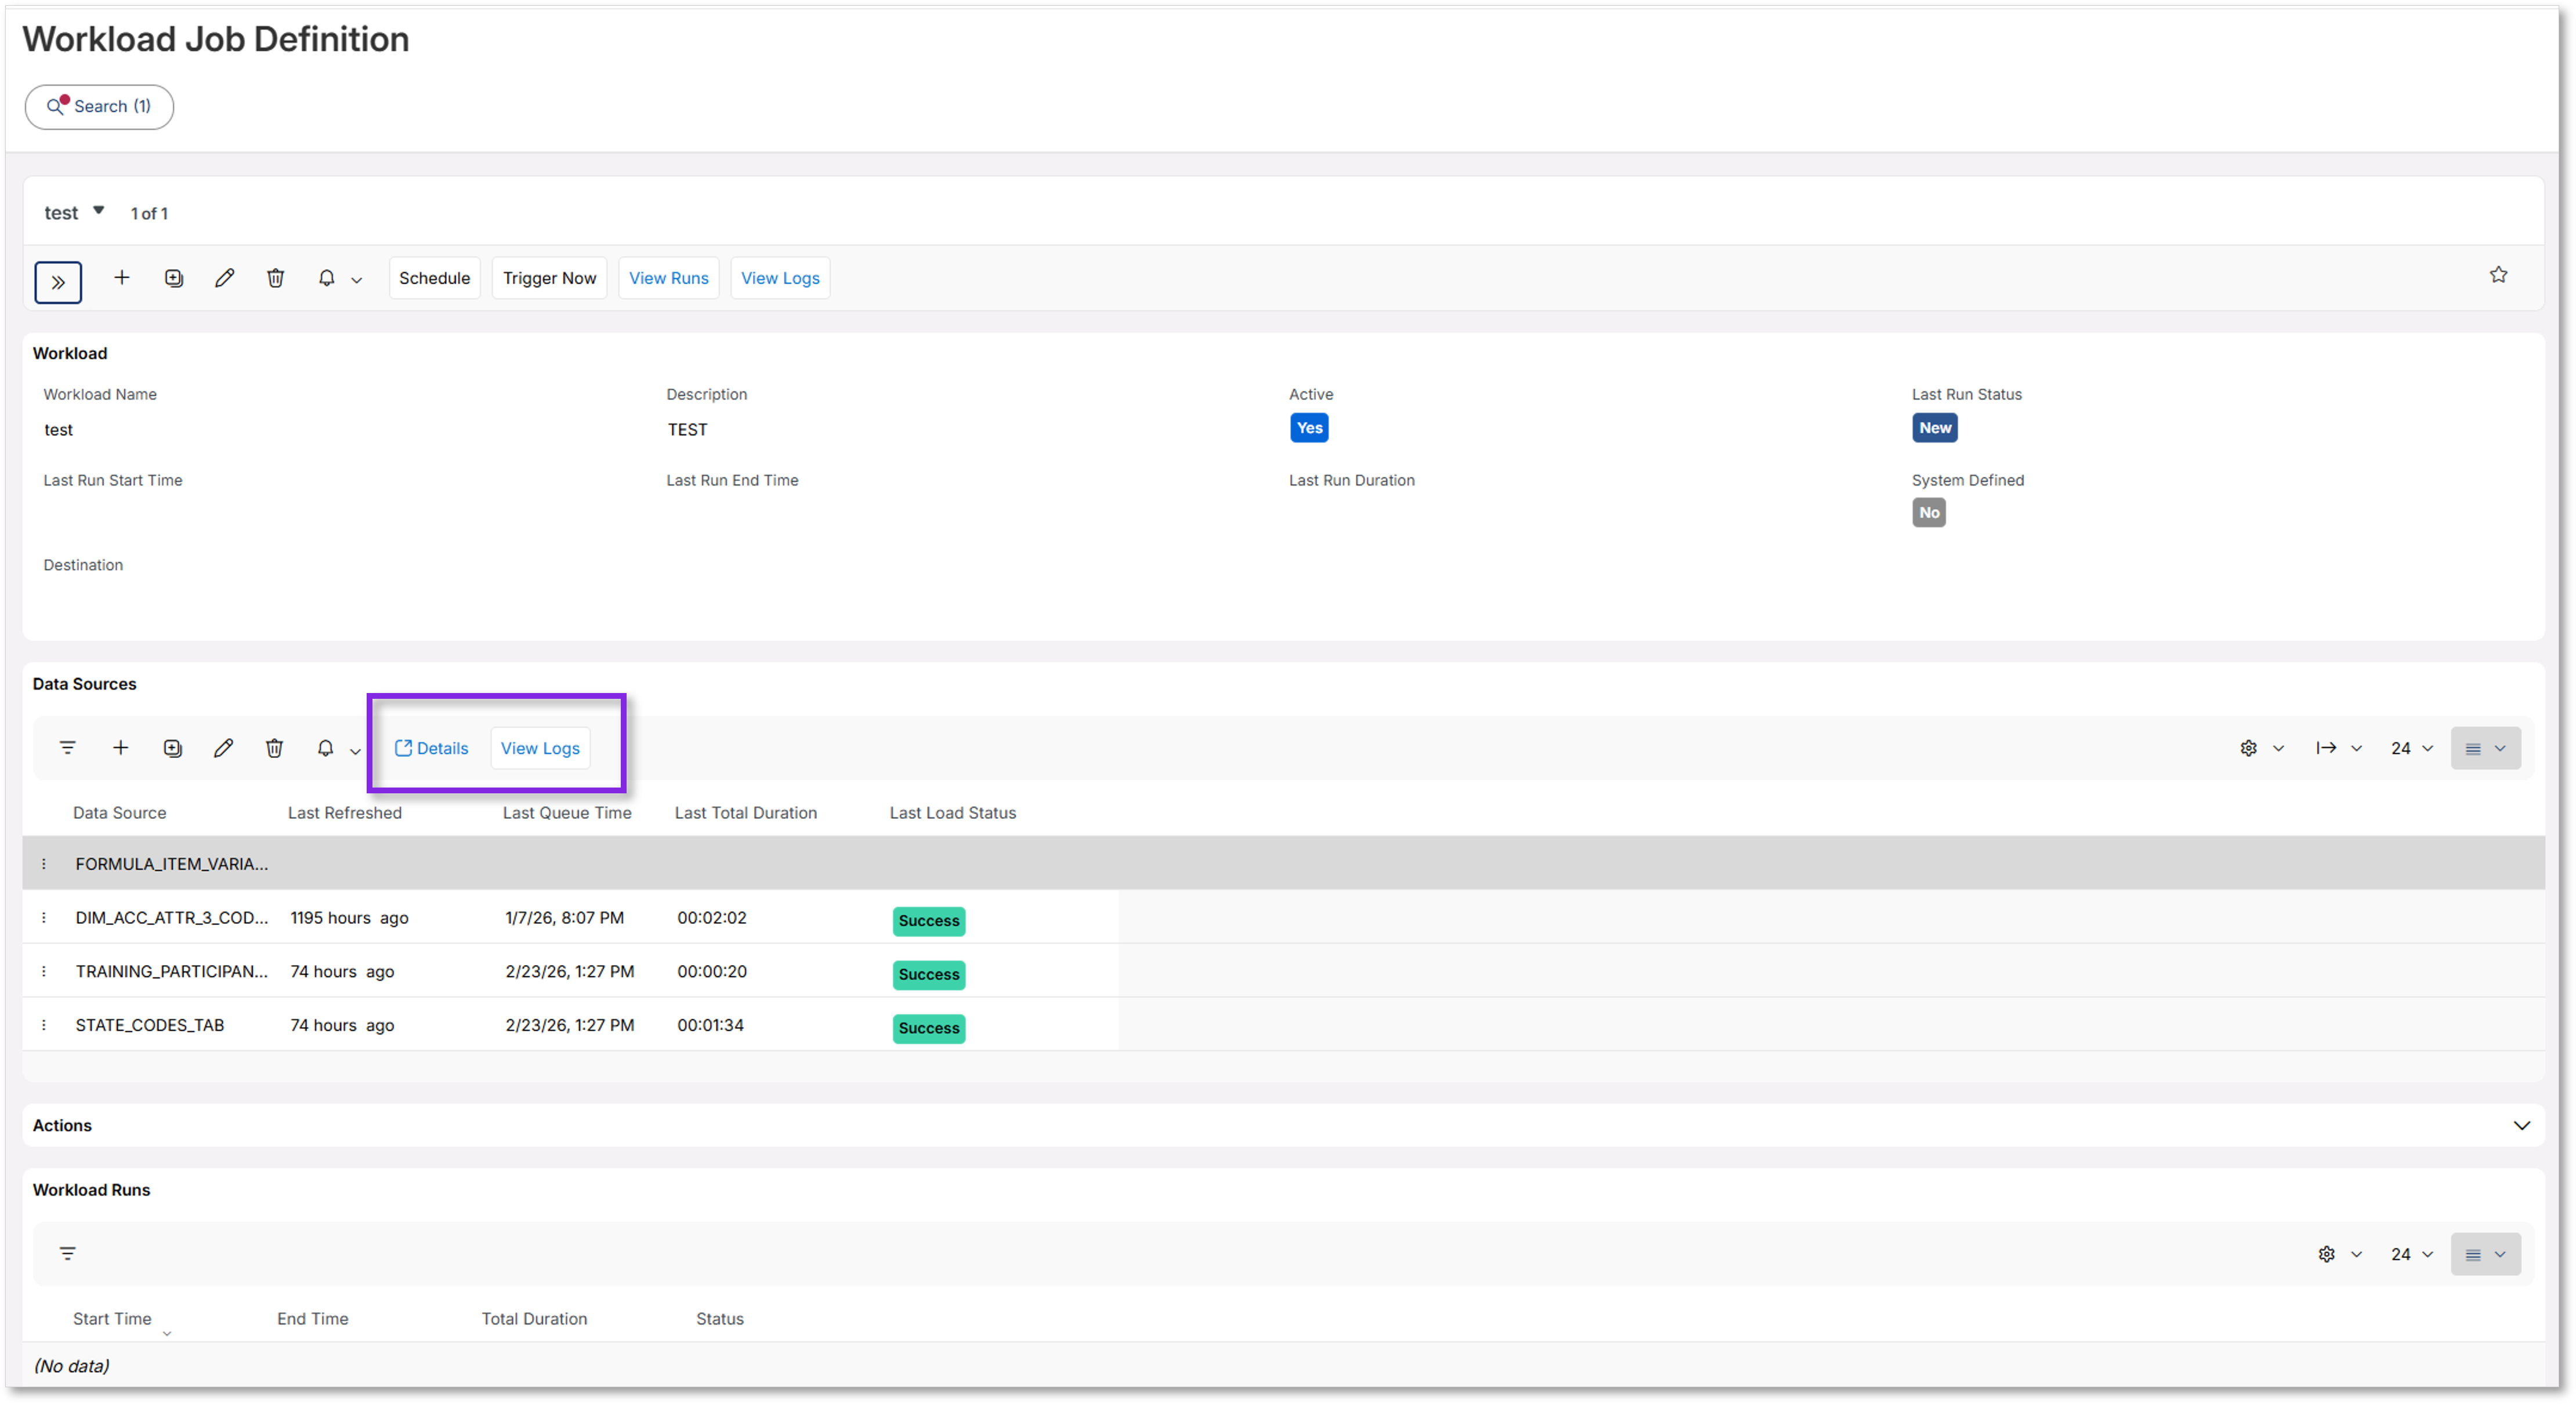
Task: Mark workload as favorite with star icon
Action: 2498,275
